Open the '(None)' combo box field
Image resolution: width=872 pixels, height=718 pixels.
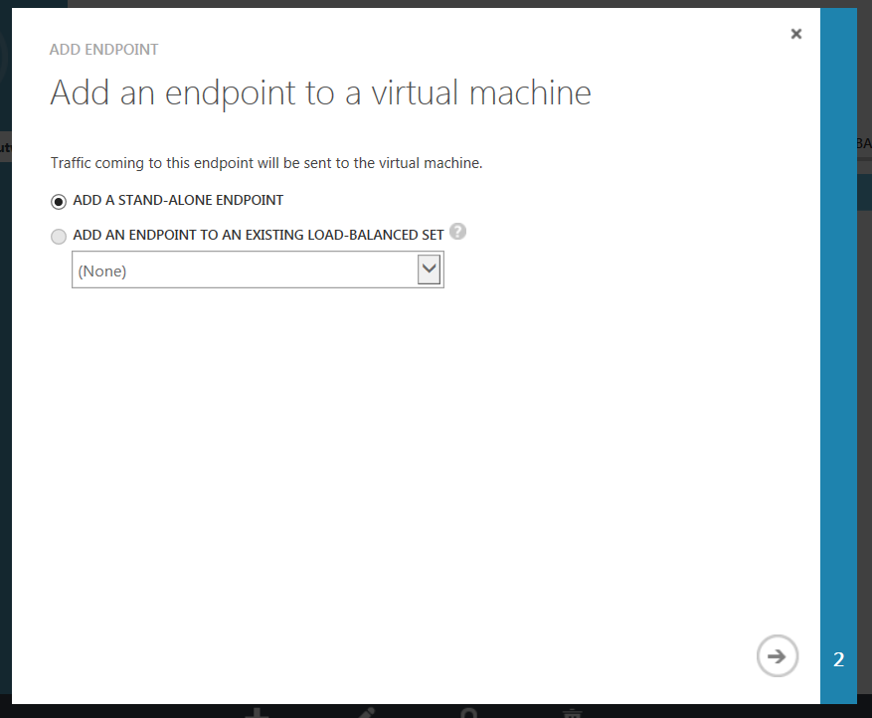[244, 270]
